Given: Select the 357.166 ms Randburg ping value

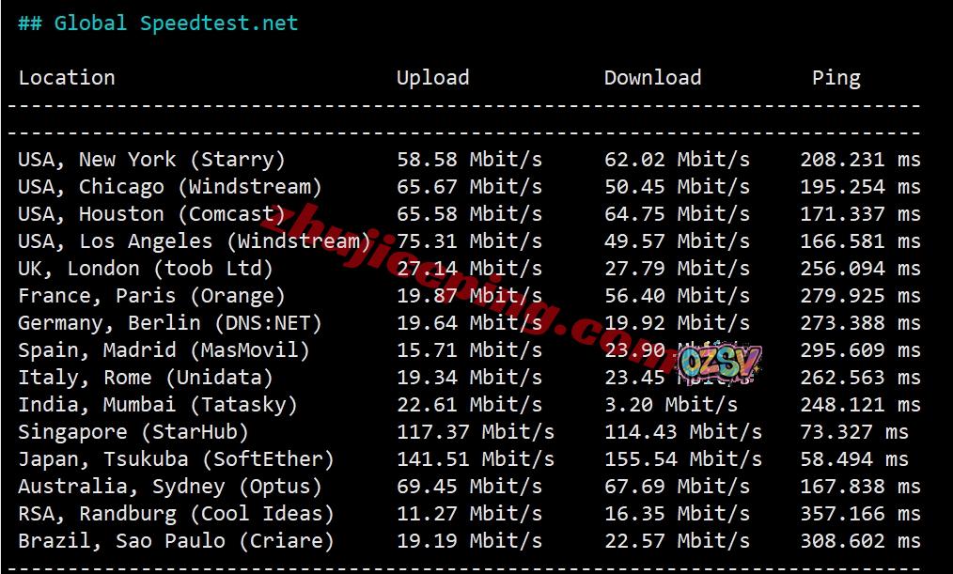Looking at the screenshot, I should (861, 513).
